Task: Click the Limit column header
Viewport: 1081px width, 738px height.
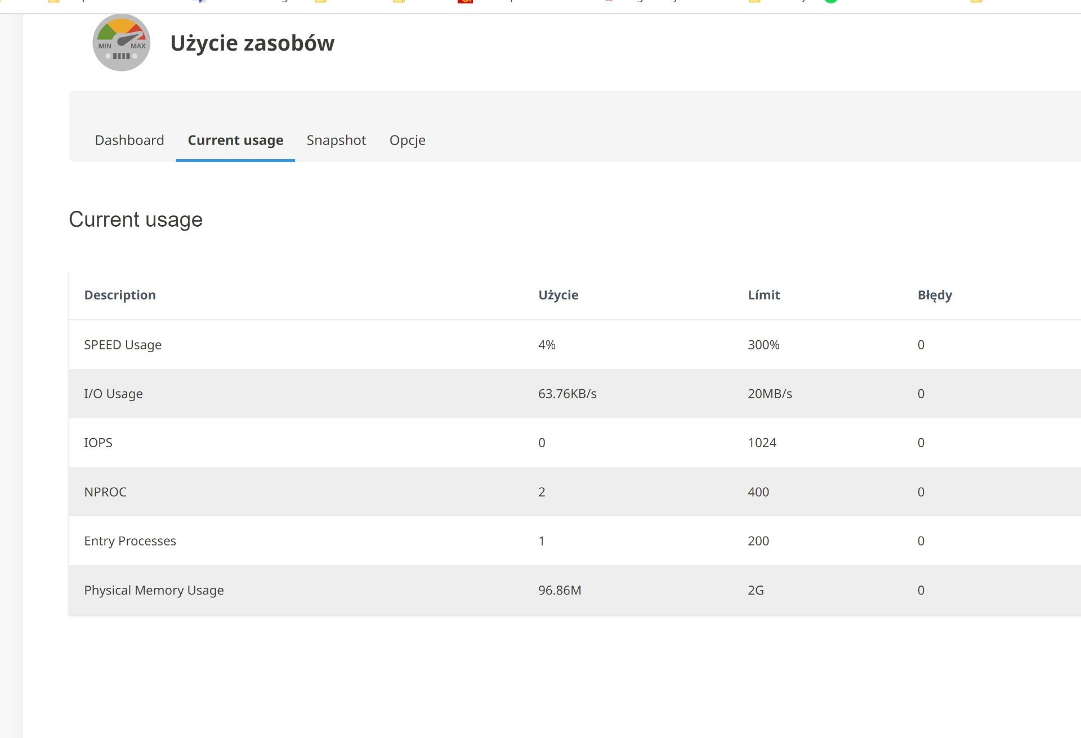Action: tap(763, 295)
